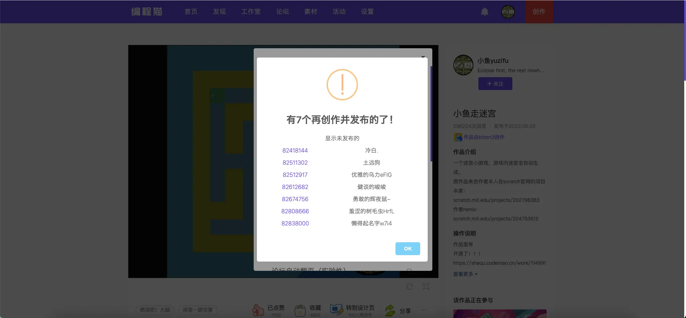Open work ID 82838000
Viewport: 686px width, 318px height.
click(295, 223)
